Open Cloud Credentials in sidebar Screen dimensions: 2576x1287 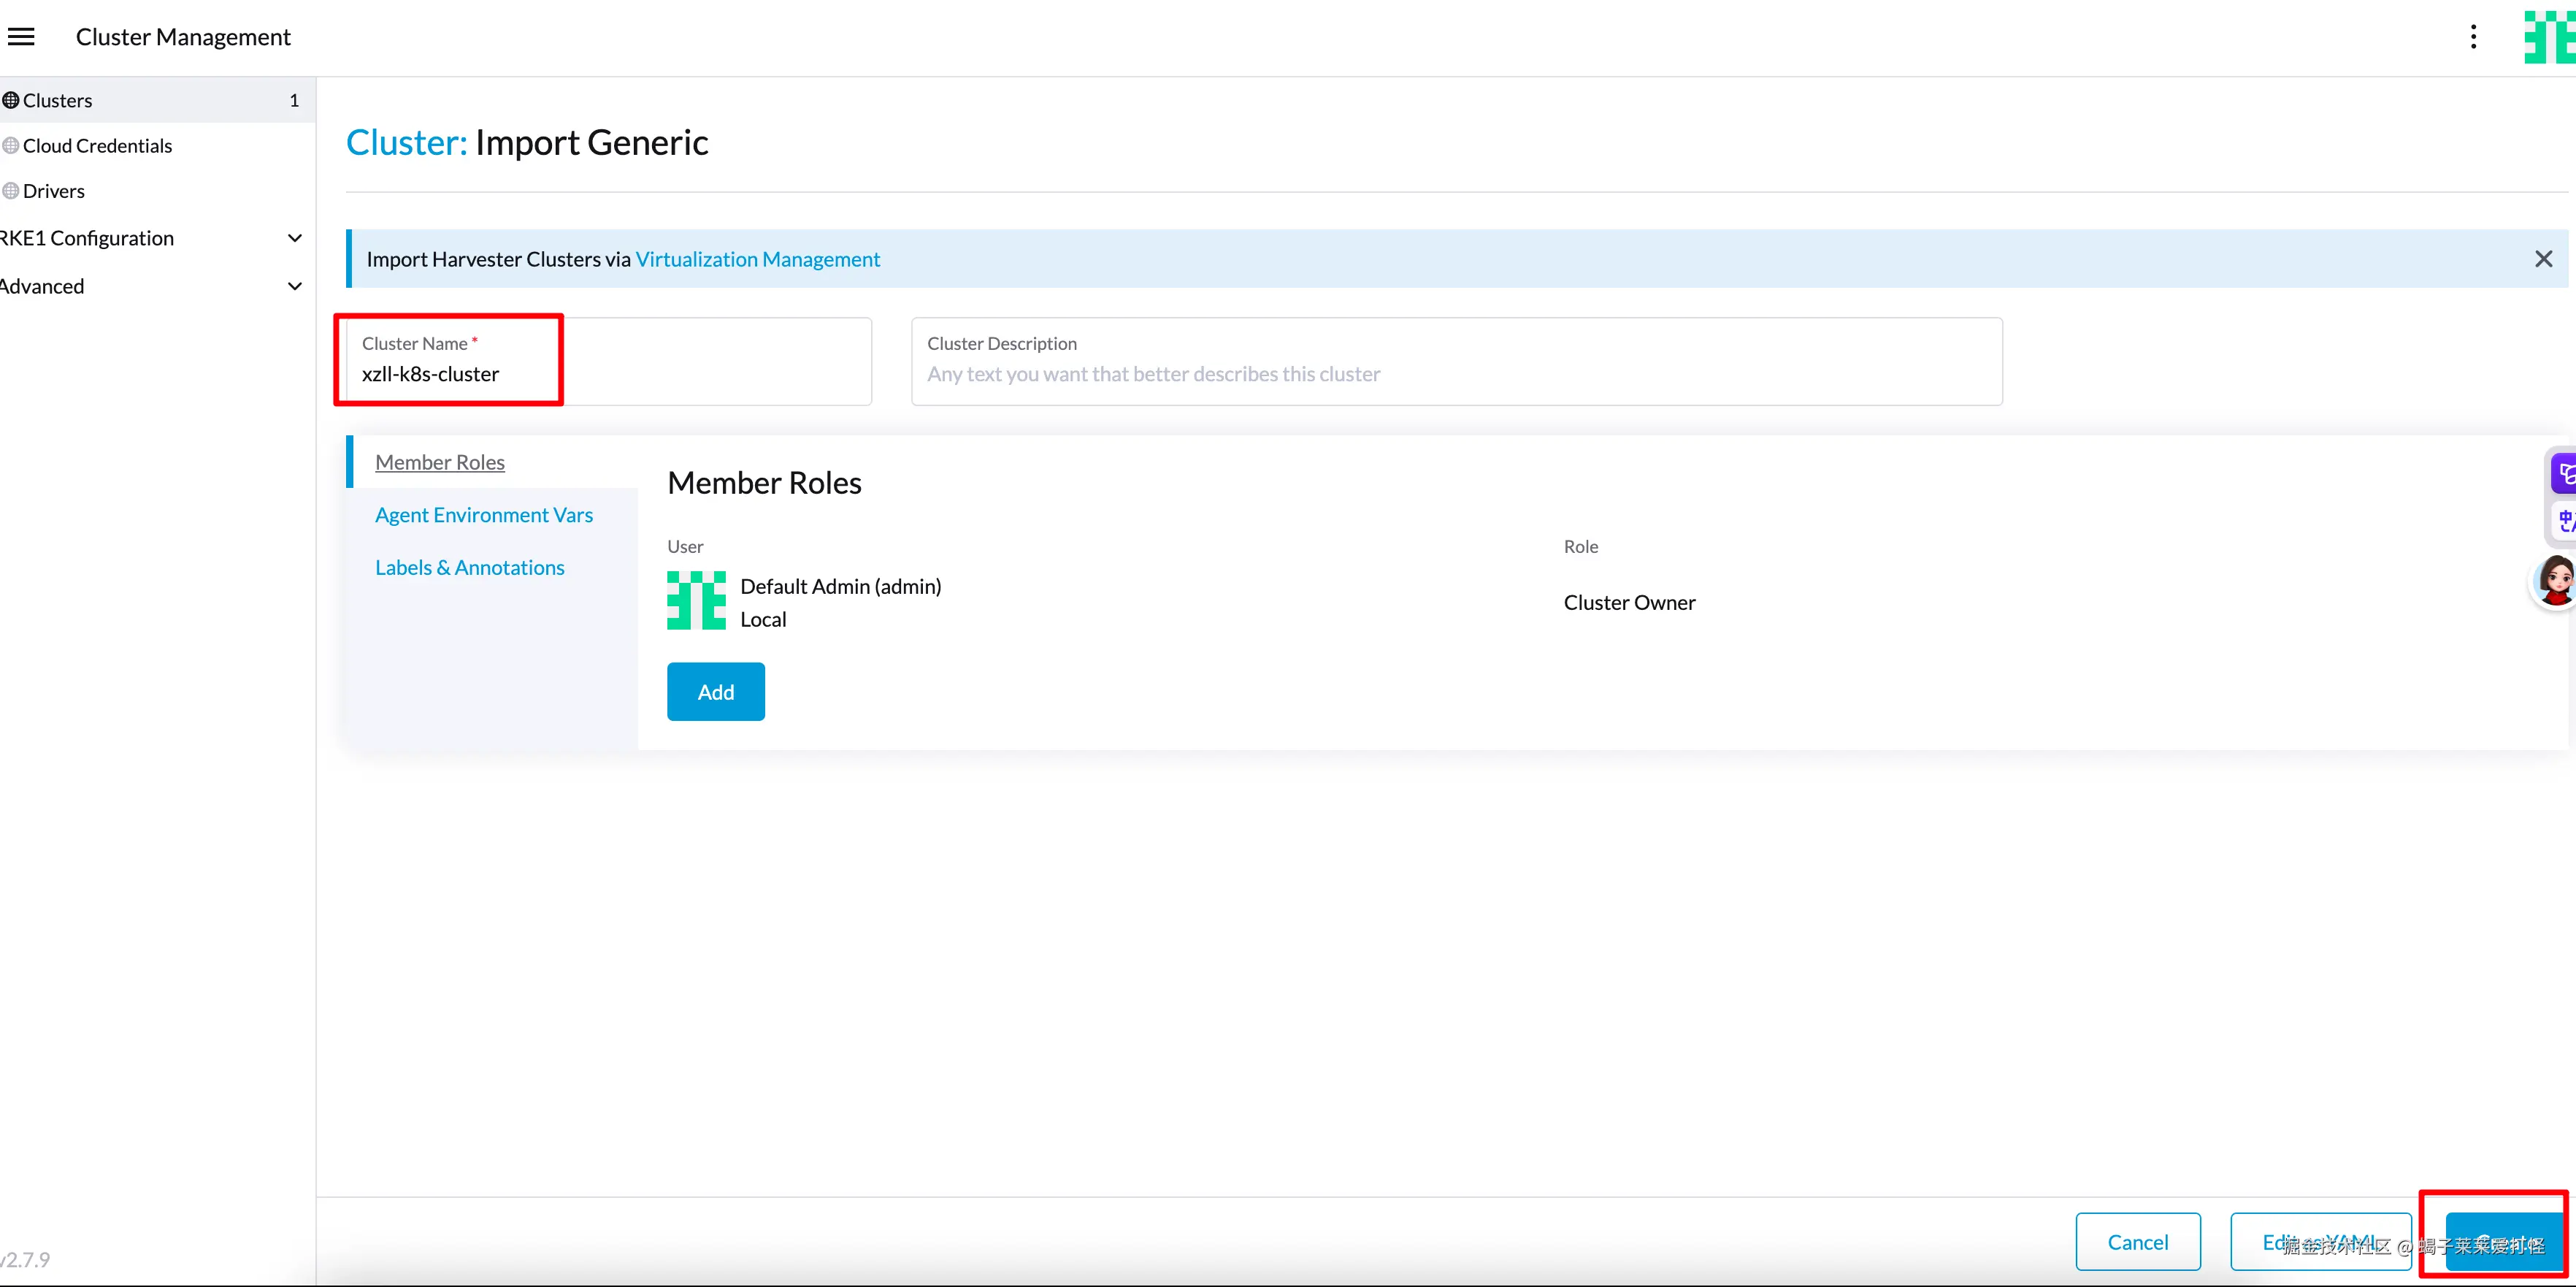click(97, 146)
